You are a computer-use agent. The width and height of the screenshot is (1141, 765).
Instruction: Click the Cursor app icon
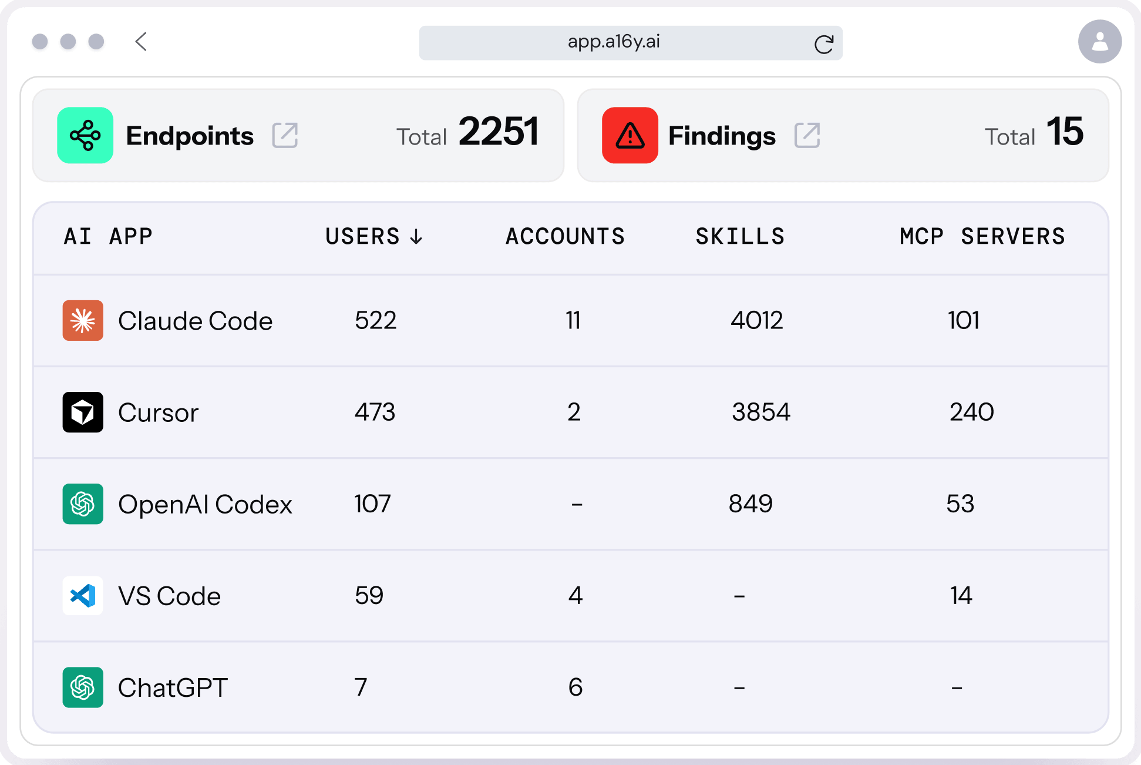tap(83, 412)
